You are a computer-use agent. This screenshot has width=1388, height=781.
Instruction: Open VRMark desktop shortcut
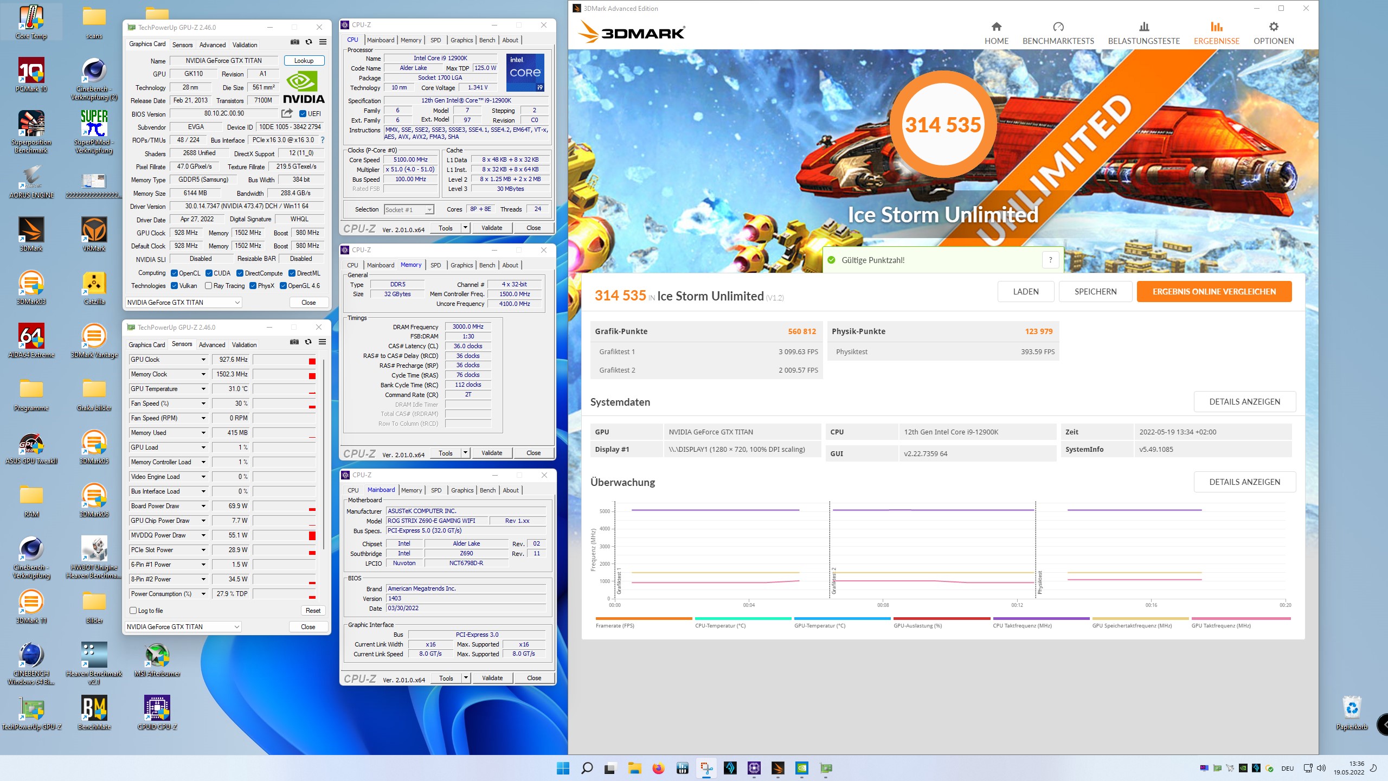click(x=94, y=234)
